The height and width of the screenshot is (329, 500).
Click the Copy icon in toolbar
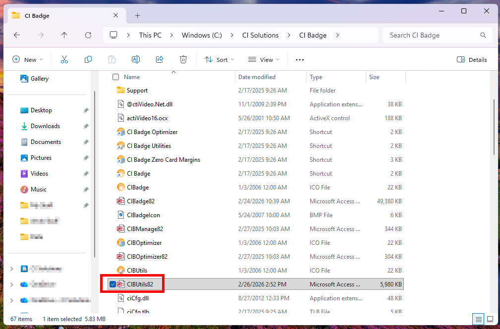click(88, 59)
